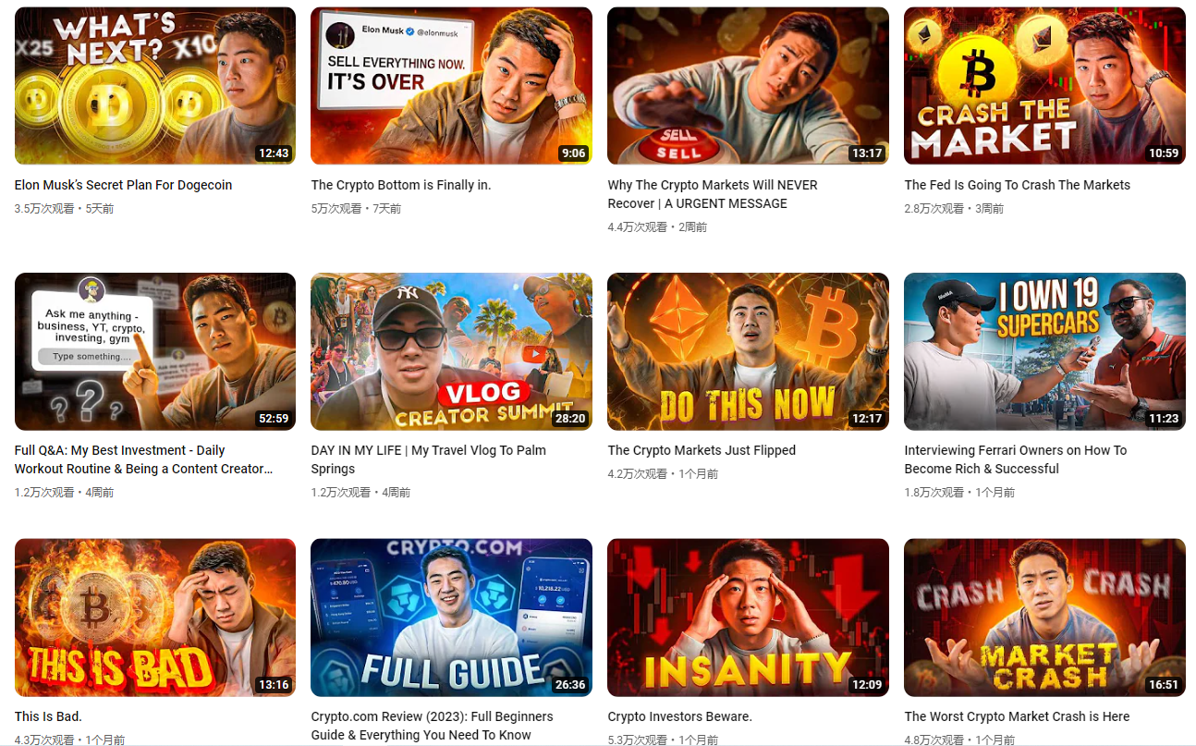Open "The Fed Is Going To Crash The Markets" thumbnail
The height and width of the screenshot is (746, 1196).
1044,85
